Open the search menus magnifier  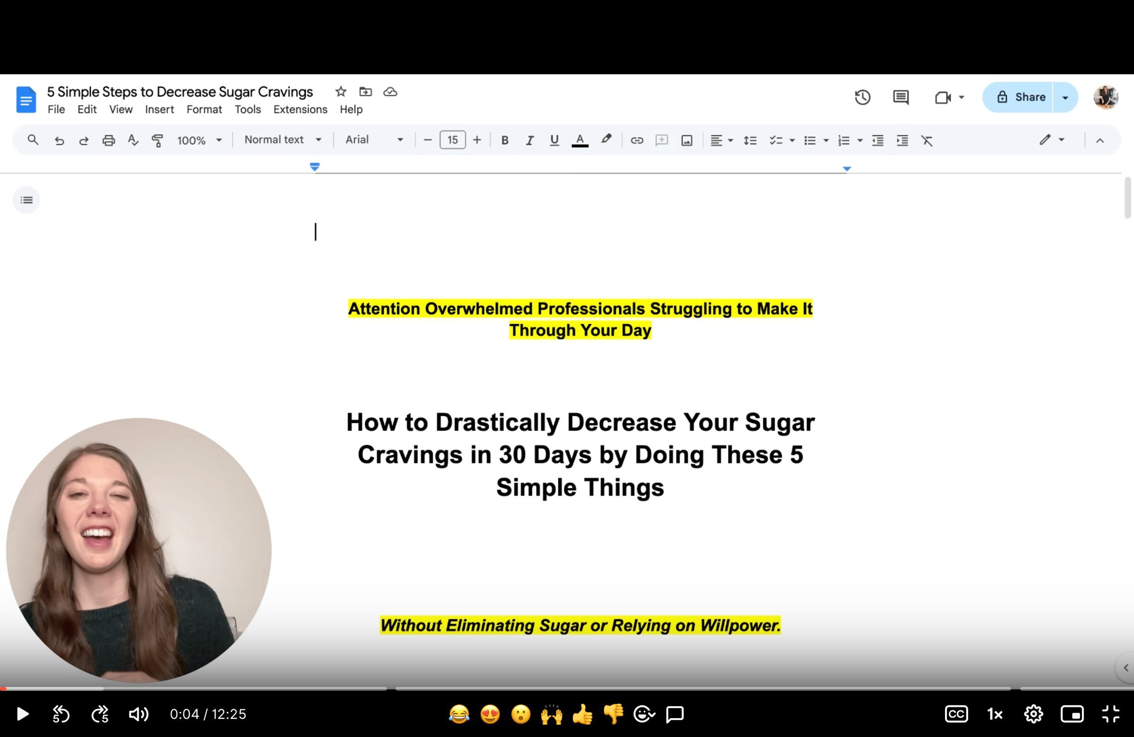[33, 140]
